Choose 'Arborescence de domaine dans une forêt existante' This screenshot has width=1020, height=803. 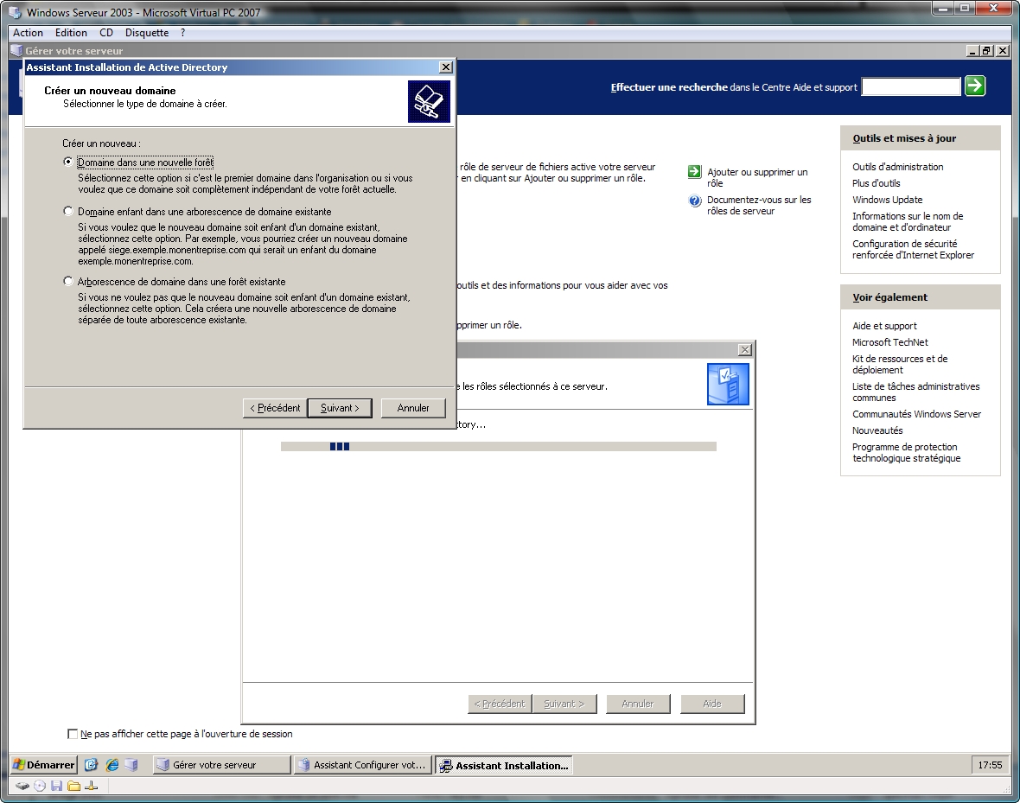click(67, 281)
